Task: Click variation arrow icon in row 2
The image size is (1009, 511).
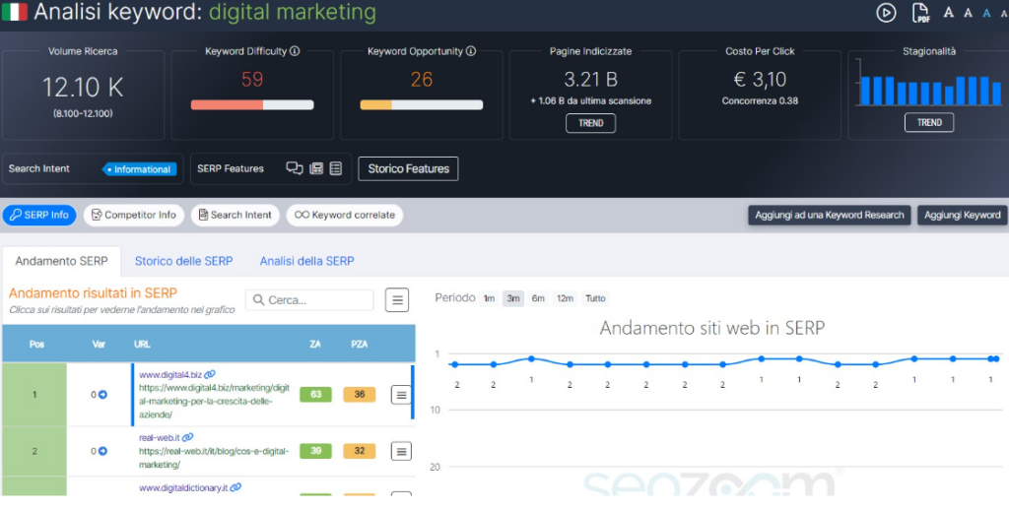Action: click(x=102, y=451)
